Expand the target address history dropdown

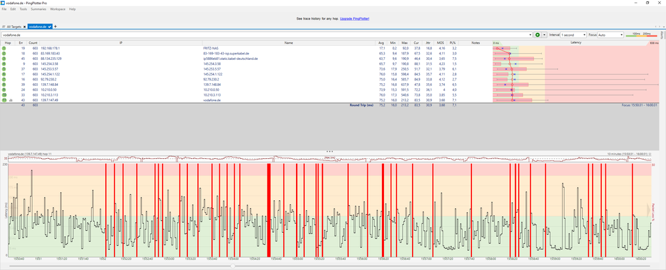(531, 35)
